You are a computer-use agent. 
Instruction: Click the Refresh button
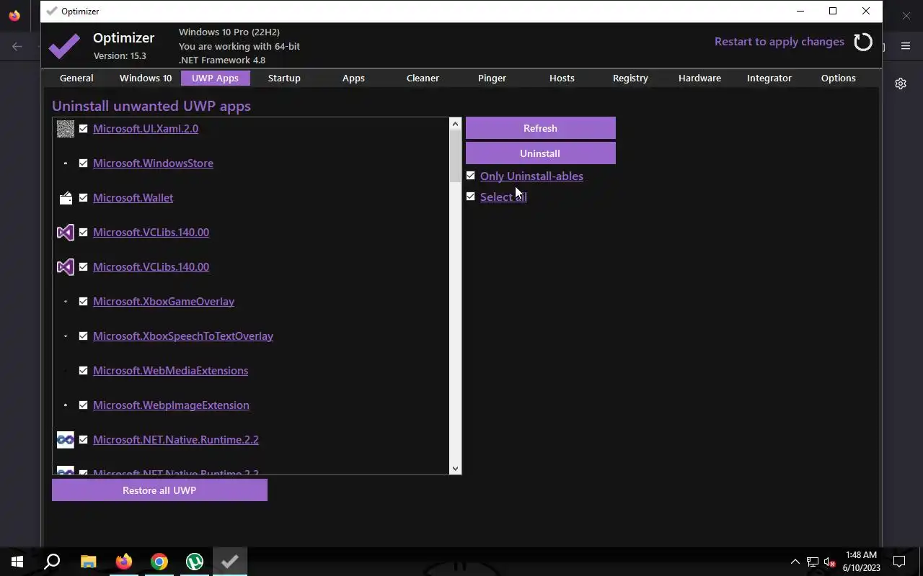coord(540,128)
